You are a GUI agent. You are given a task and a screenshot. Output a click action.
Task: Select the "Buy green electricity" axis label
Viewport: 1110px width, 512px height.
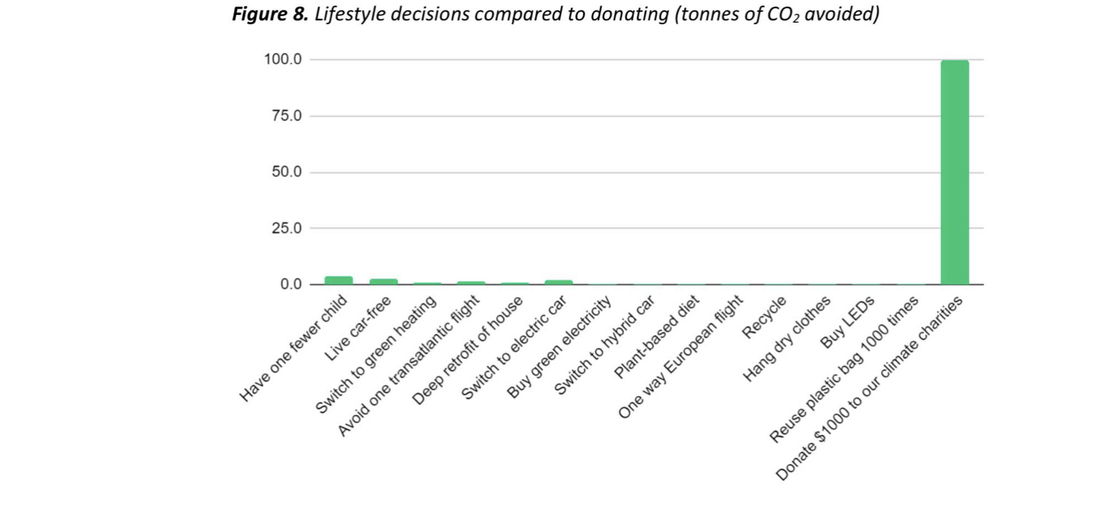[x=559, y=347]
